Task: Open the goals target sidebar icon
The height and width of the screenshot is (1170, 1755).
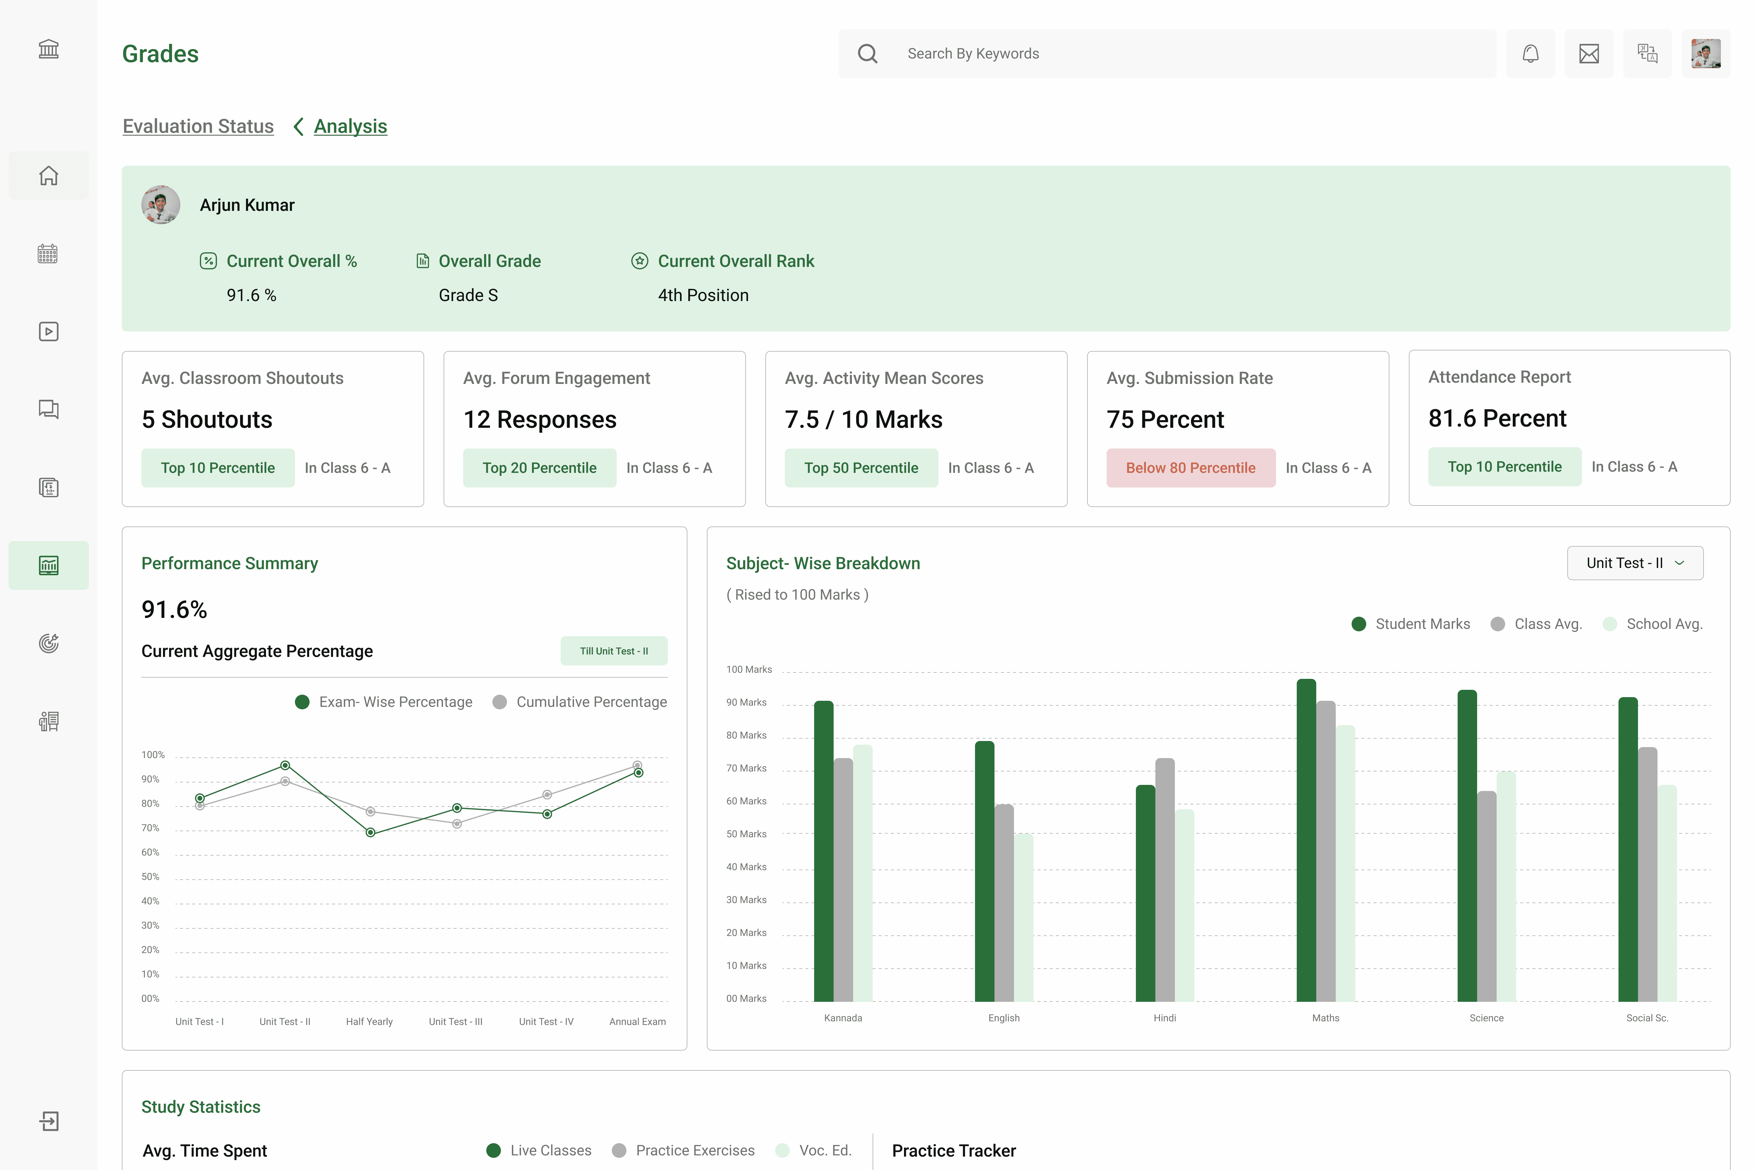Action: [48, 643]
